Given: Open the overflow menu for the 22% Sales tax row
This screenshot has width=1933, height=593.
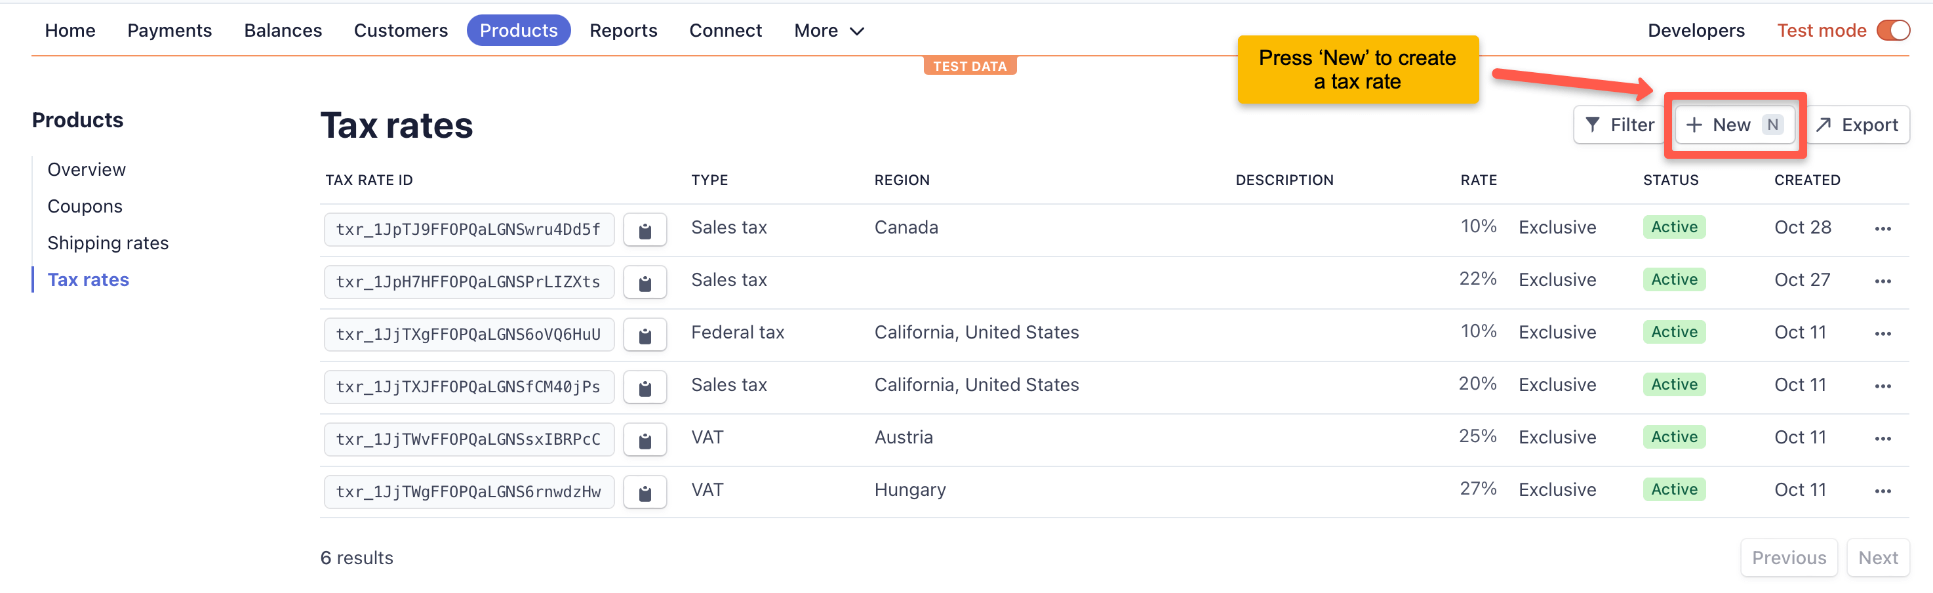Looking at the screenshot, I should coord(1883,281).
